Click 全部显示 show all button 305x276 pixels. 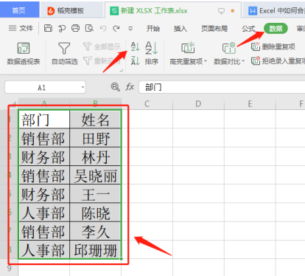102,46
